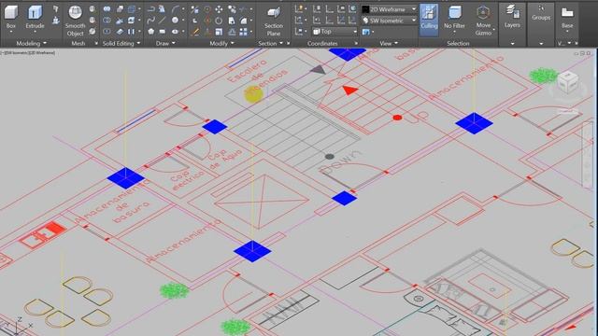Choose the Ellipse draw tool
The image size is (598, 336).
click(175, 31)
